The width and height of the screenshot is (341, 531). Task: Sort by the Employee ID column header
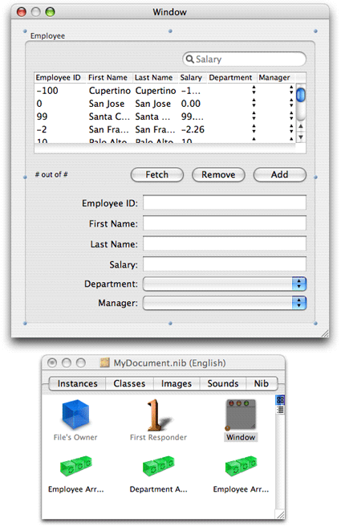coord(59,78)
